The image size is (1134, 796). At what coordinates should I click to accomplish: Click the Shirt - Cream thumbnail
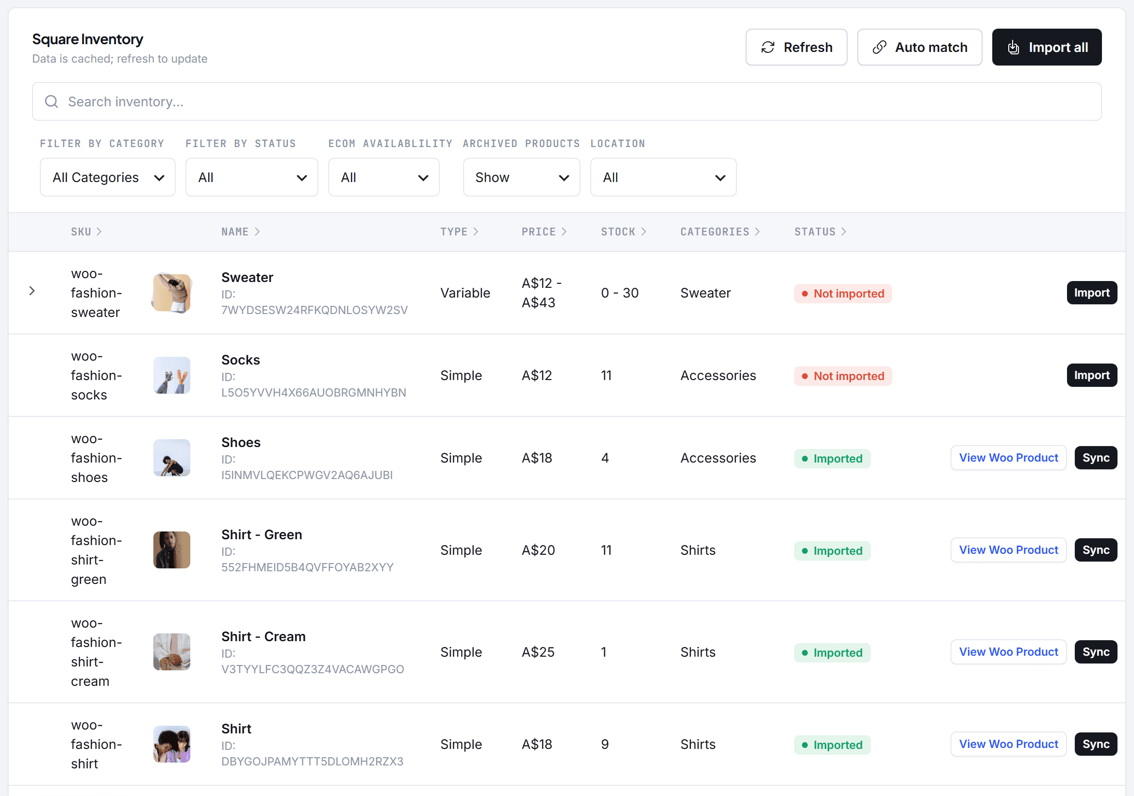pyautogui.click(x=171, y=652)
